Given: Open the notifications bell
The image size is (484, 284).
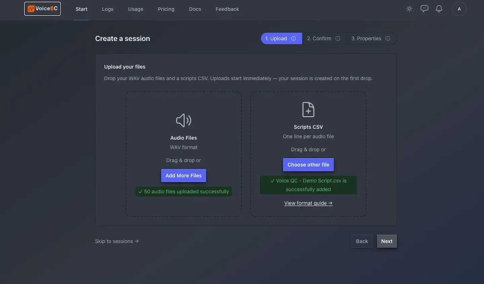Looking at the screenshot, I should click(x=439, y=9).
